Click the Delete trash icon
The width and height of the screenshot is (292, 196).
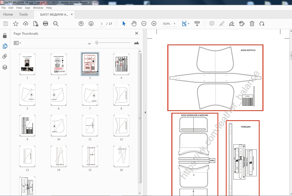point(252,24)
